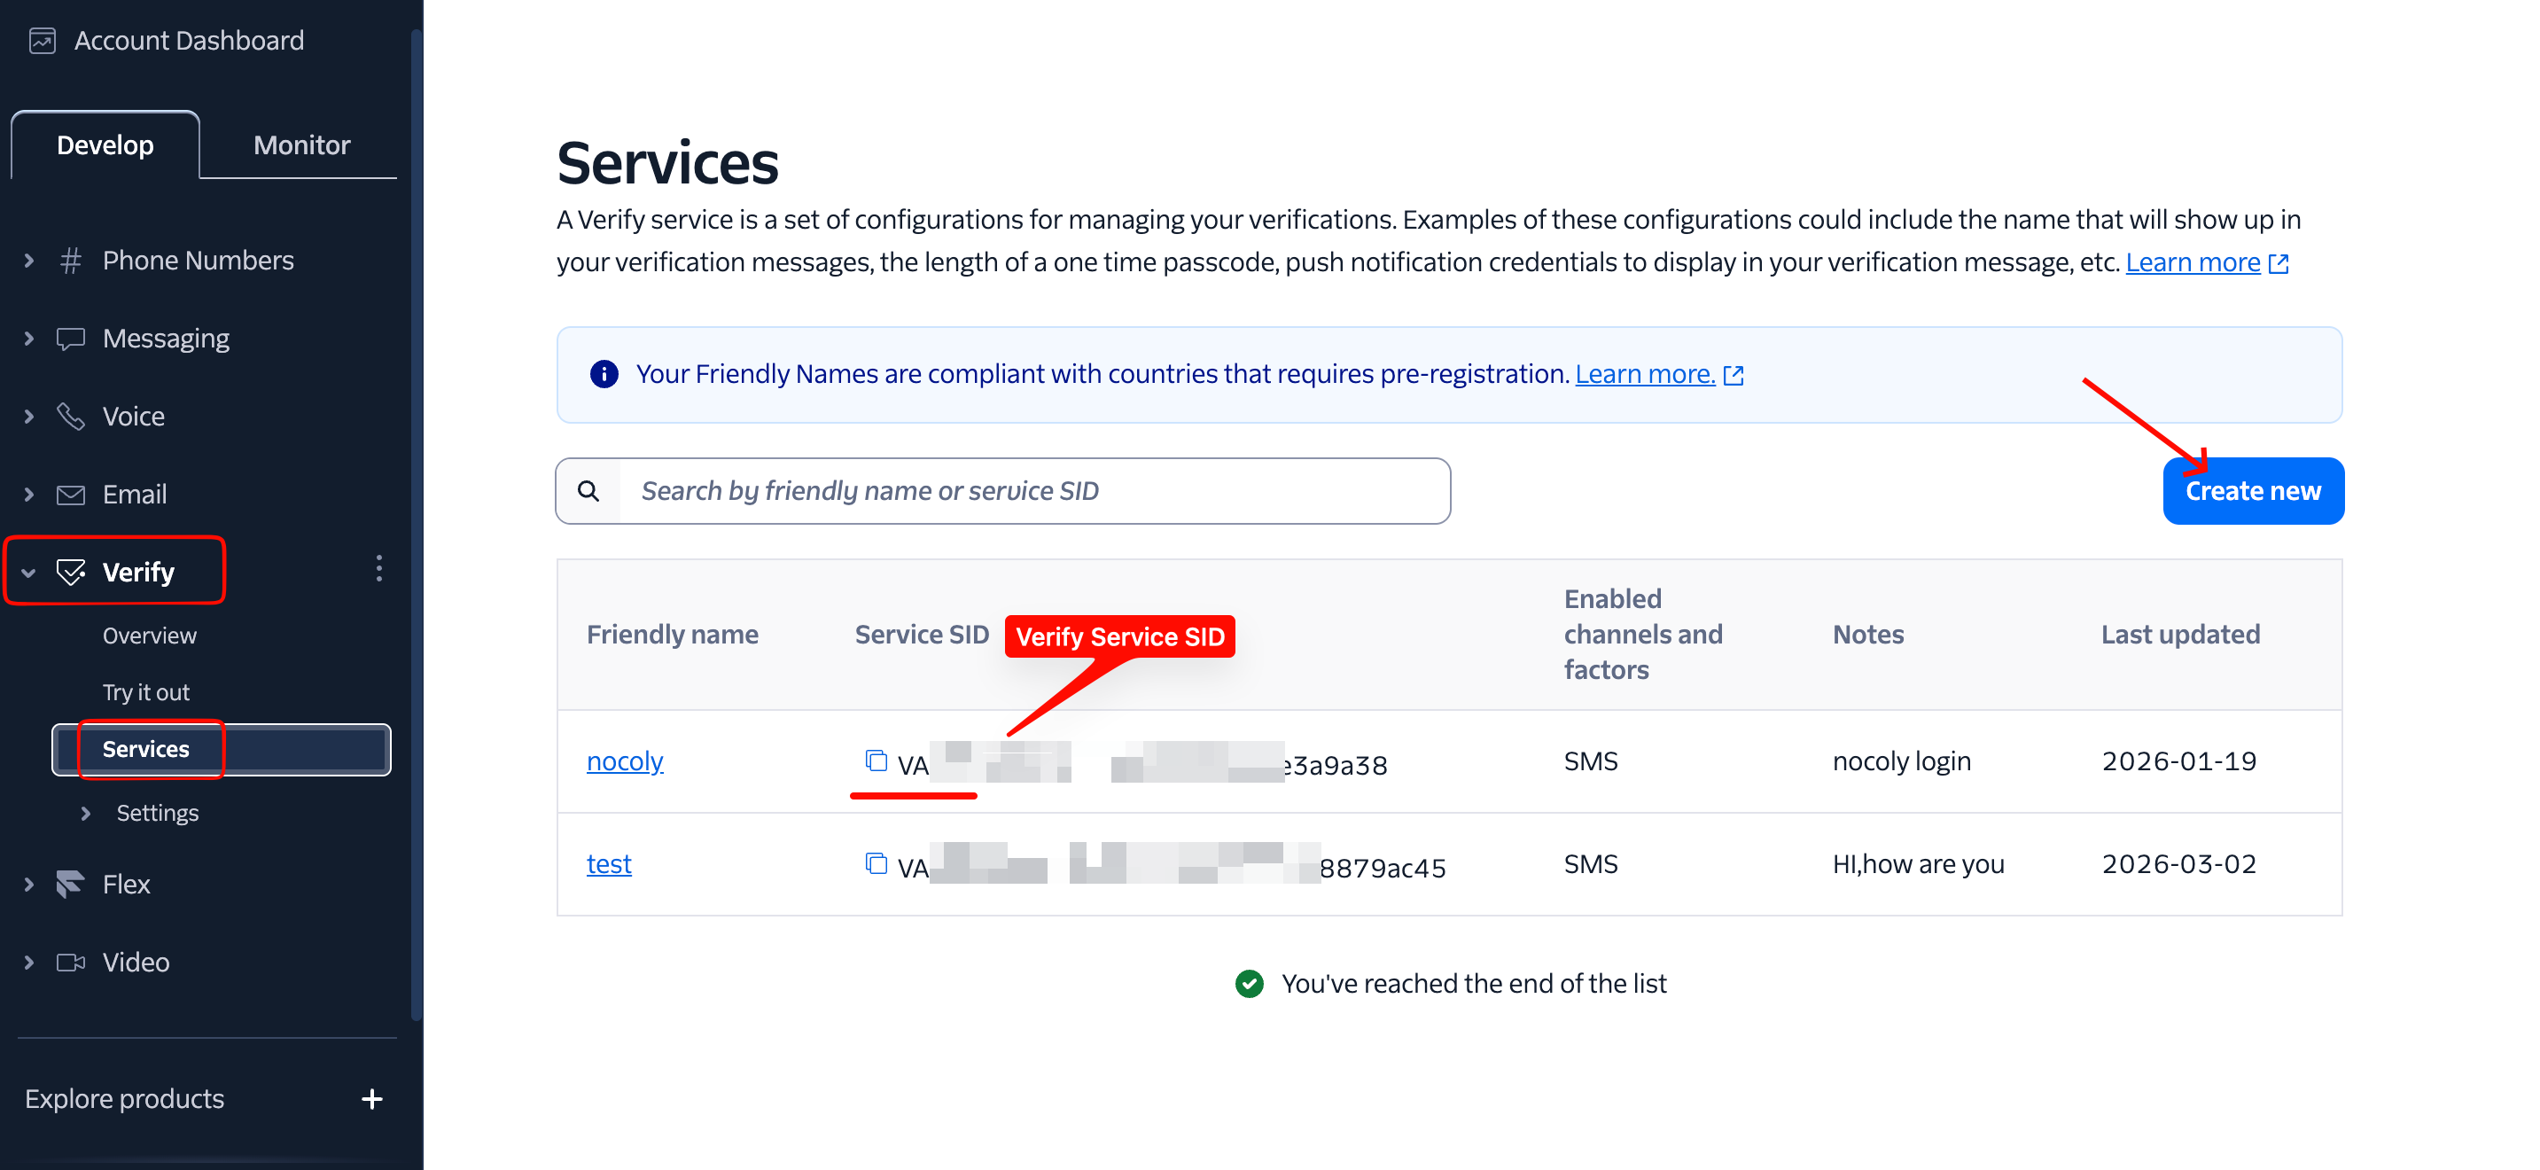Viewport: 2540px width, 1170px height.
Task: Expand the Messaging section chevron
Action: [x=28, y=339]
